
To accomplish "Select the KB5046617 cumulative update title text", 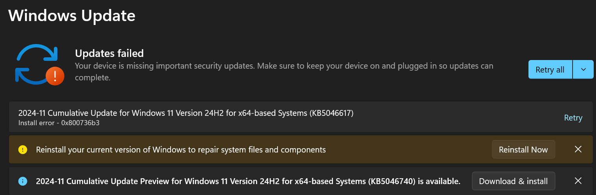I will (x=186, y=113).
